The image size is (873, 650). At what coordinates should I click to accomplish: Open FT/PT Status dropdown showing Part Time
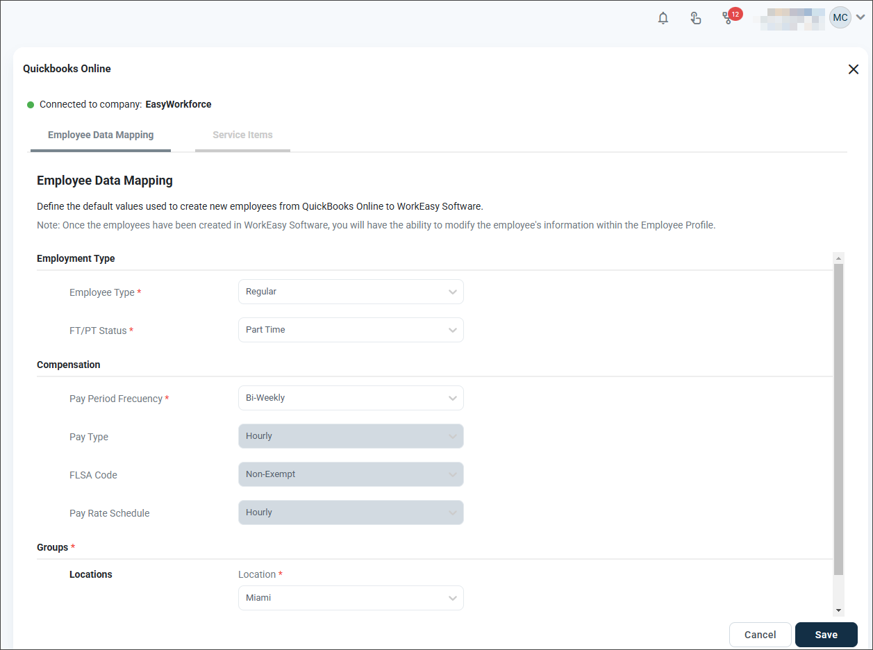point(351,330)
